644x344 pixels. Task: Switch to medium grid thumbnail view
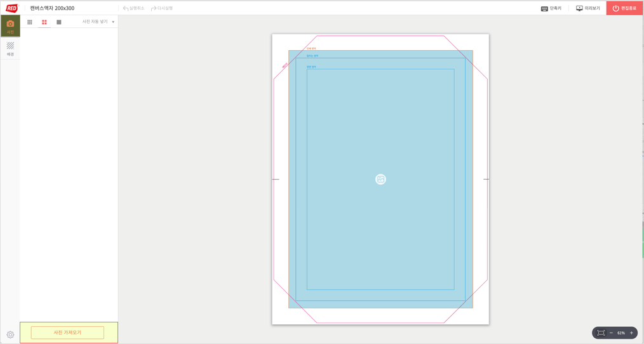[x=44, y=22]
